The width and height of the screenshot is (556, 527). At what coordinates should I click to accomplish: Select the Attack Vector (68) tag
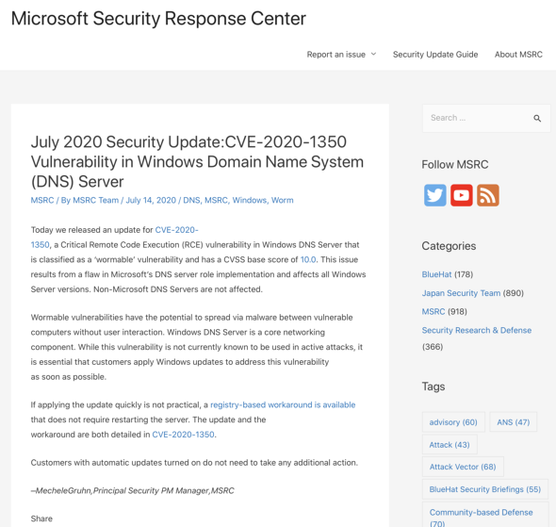pyautogui.click(x=463, y=467)
